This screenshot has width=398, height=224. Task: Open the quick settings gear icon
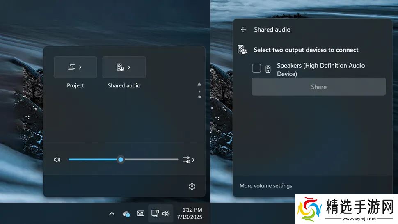click(192, 186)
